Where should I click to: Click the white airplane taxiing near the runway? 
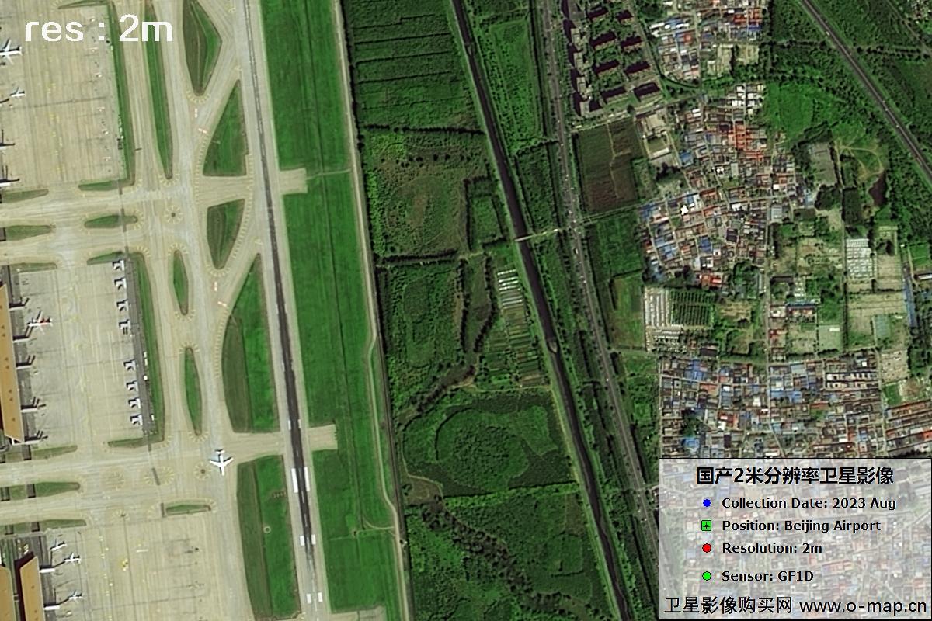(x=221, y=461)
